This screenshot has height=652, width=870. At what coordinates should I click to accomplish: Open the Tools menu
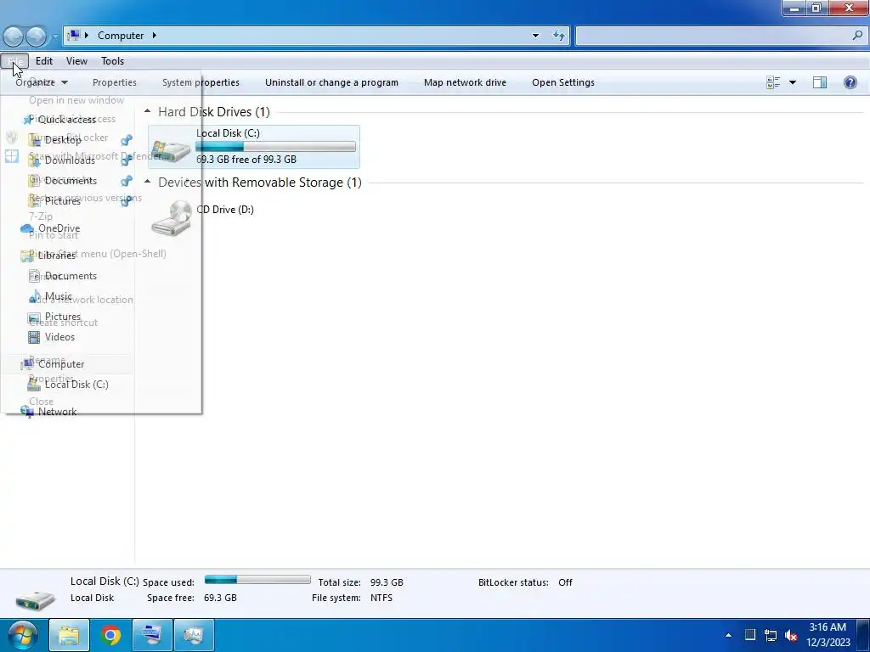113,61
